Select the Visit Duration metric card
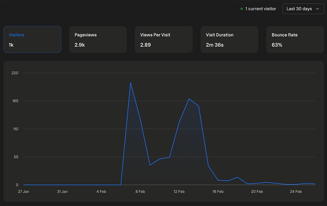The width and height of the screenshot is (327, 206). [x=229, y=39]
